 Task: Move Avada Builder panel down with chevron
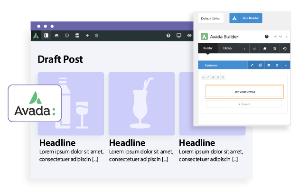click(280, 37)
